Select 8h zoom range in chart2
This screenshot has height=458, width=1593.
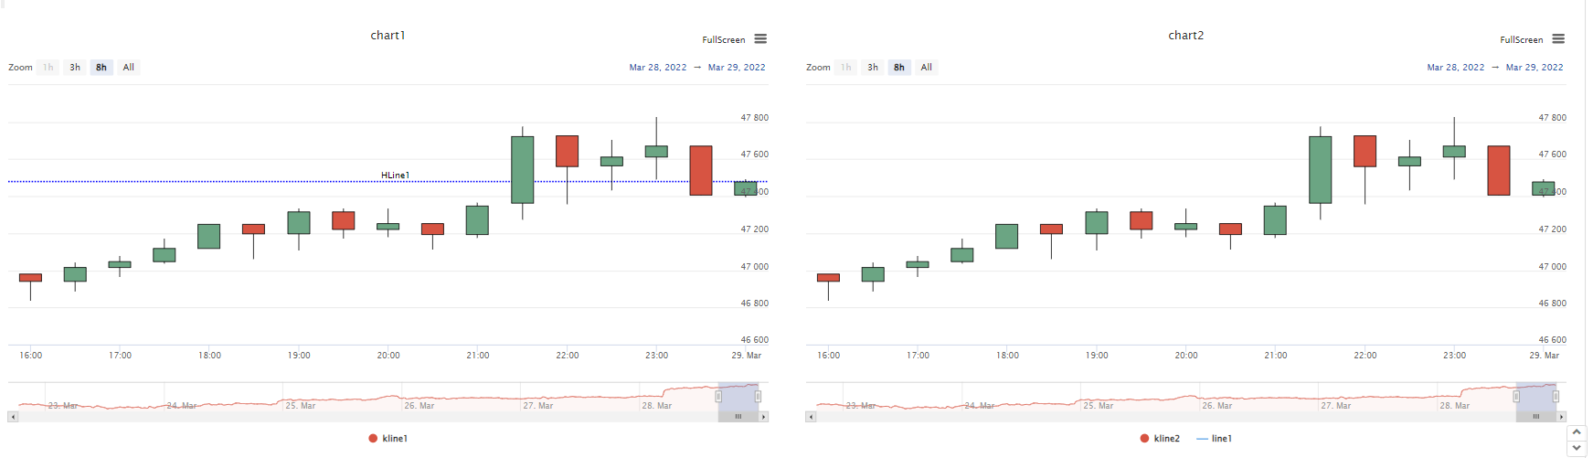899,68
